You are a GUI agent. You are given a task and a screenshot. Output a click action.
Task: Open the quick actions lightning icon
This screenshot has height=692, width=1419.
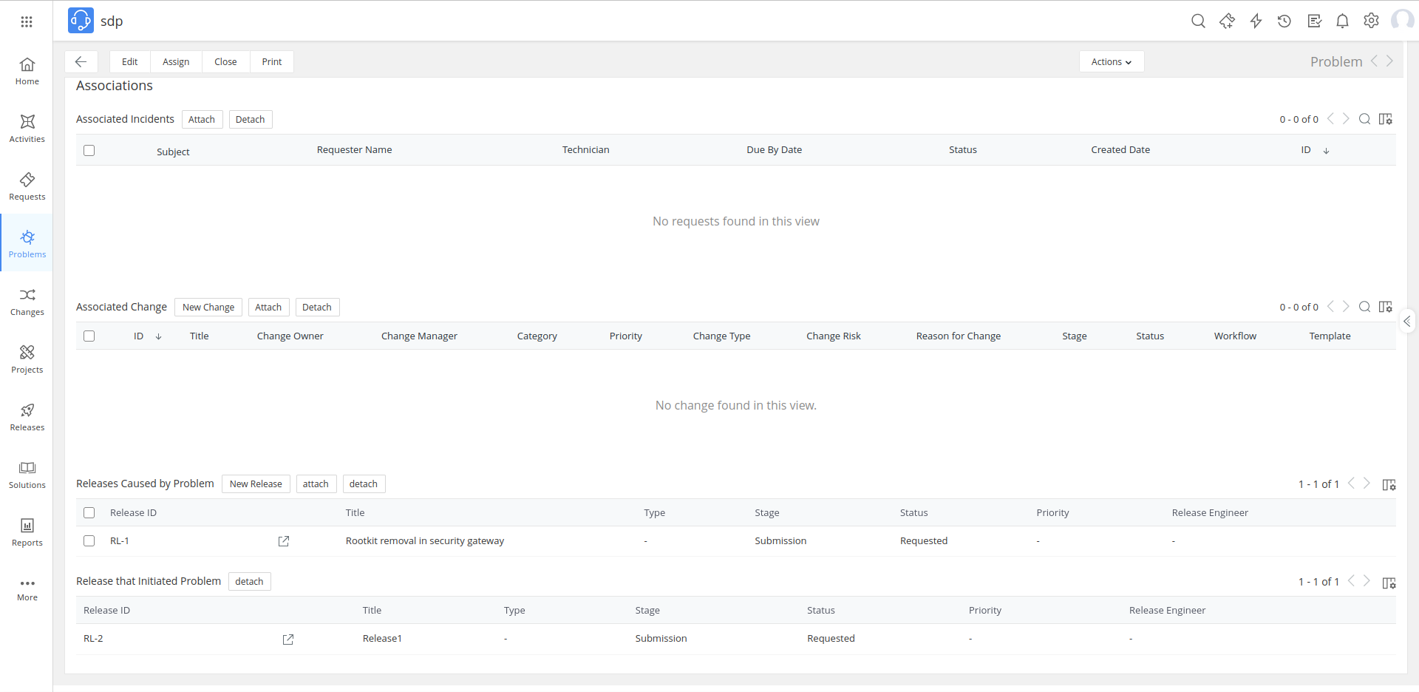[1256, 21]
